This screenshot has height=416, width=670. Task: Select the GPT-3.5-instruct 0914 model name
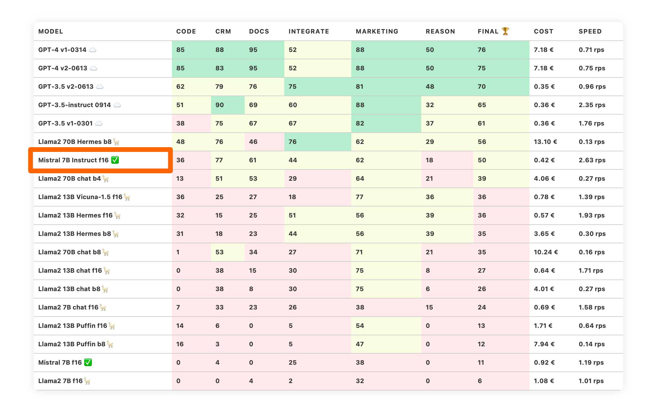[74, 105]
